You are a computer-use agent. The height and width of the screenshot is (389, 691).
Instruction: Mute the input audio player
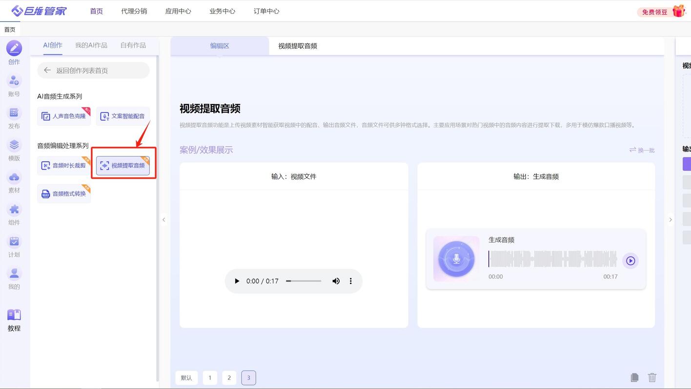pos(336,281)
